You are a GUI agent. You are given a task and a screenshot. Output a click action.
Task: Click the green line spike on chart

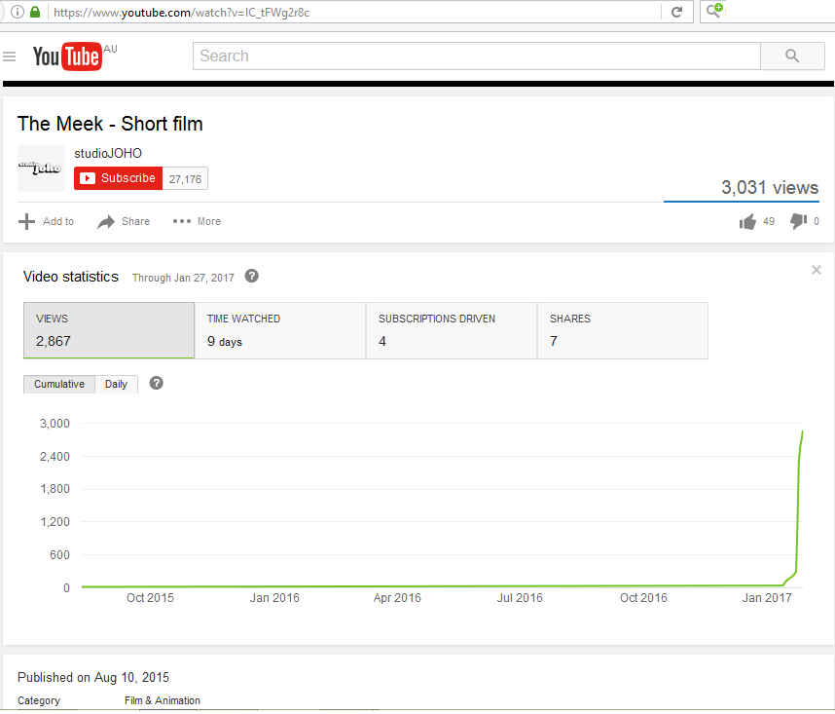[x=798, y=507]
